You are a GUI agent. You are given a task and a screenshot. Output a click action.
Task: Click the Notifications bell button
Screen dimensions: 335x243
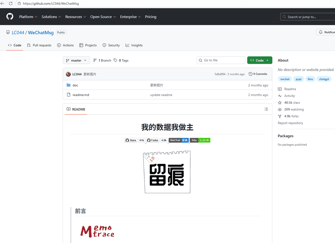point(326,32)
